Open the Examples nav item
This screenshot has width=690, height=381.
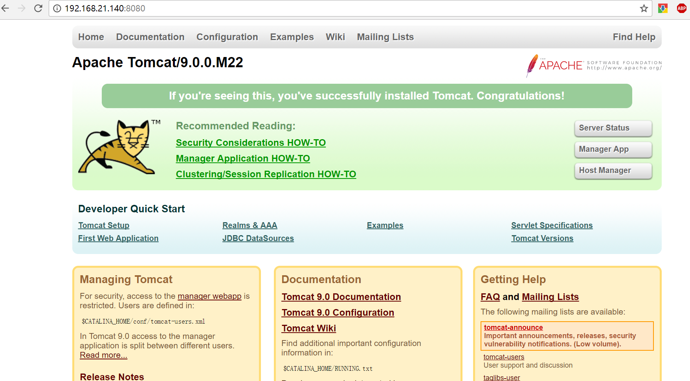coord(292,37)
